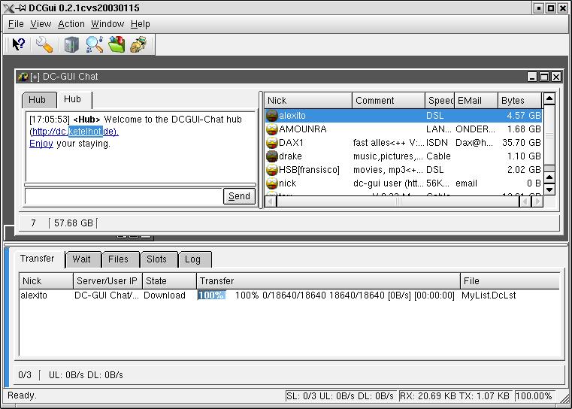Select user alexito in the list
Image resolution: width=572 pixels, height=409 pixels.
pyautogui.click(x=403, y=116)
